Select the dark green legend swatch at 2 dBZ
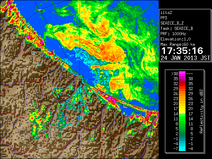The height and width of the screenshot is (159, 212). point(182,133)
